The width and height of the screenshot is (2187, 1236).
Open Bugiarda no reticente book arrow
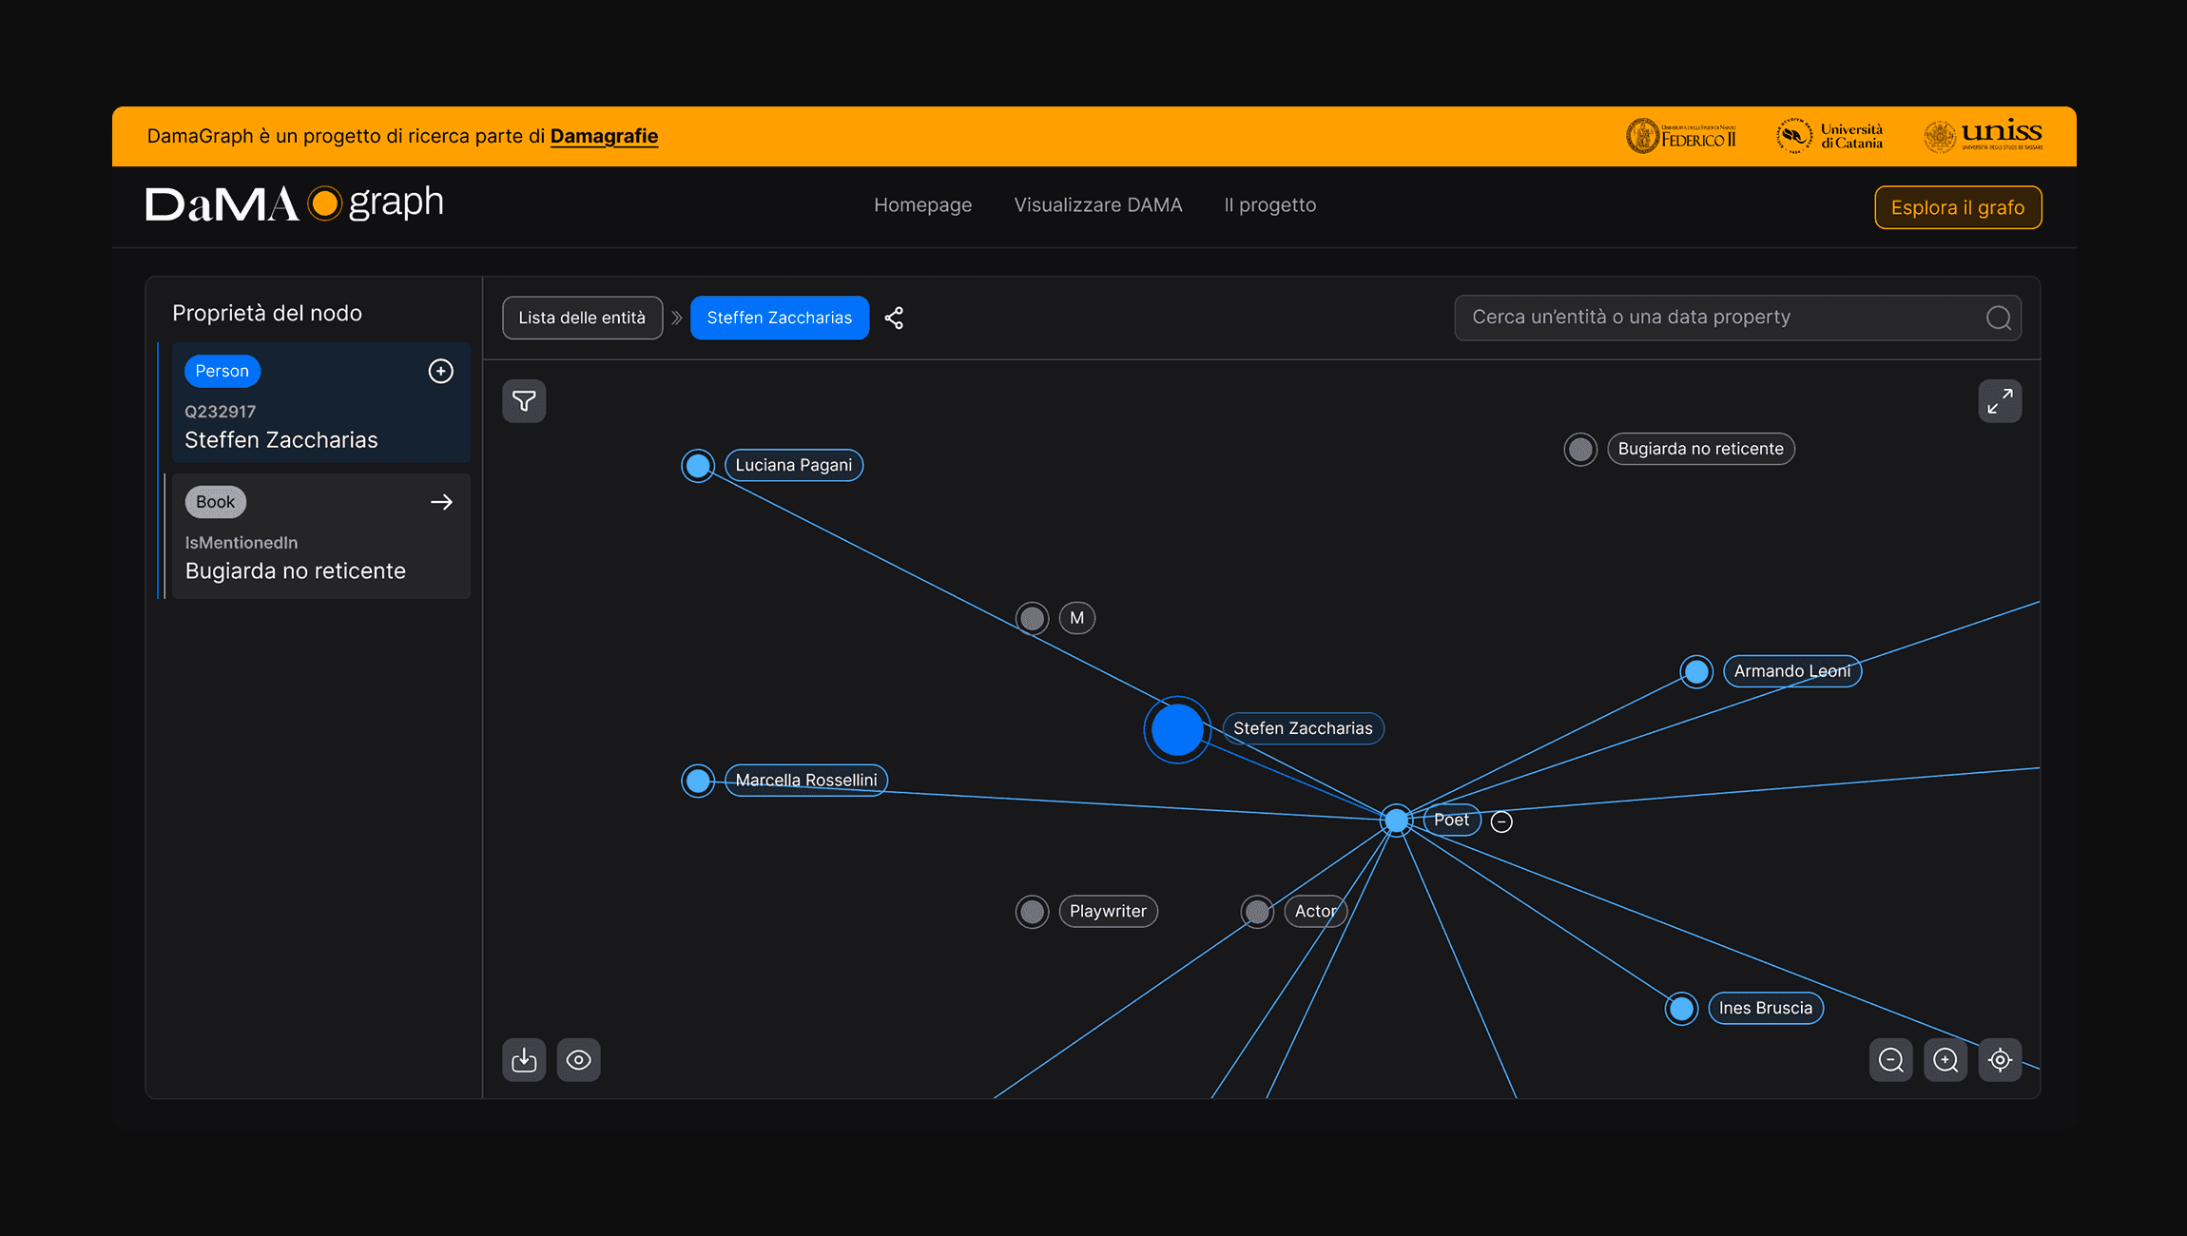point(441,502)
